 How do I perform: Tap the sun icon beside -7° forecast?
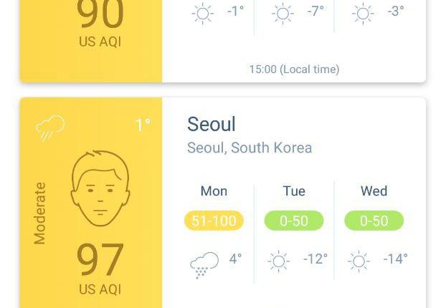(x=283, y=14)
